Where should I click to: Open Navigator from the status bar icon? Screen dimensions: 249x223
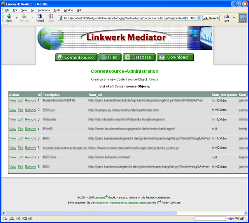5,219
